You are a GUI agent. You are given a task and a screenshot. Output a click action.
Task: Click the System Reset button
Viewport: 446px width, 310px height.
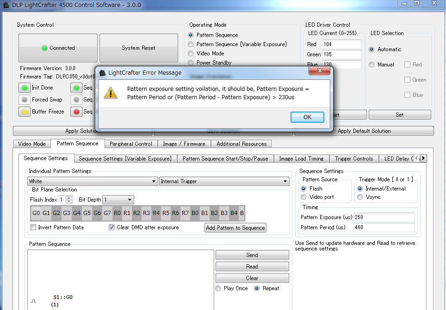click(138, 48)
